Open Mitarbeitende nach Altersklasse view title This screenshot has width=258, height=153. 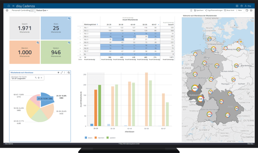pyautogui.click(x=22, y=72)
